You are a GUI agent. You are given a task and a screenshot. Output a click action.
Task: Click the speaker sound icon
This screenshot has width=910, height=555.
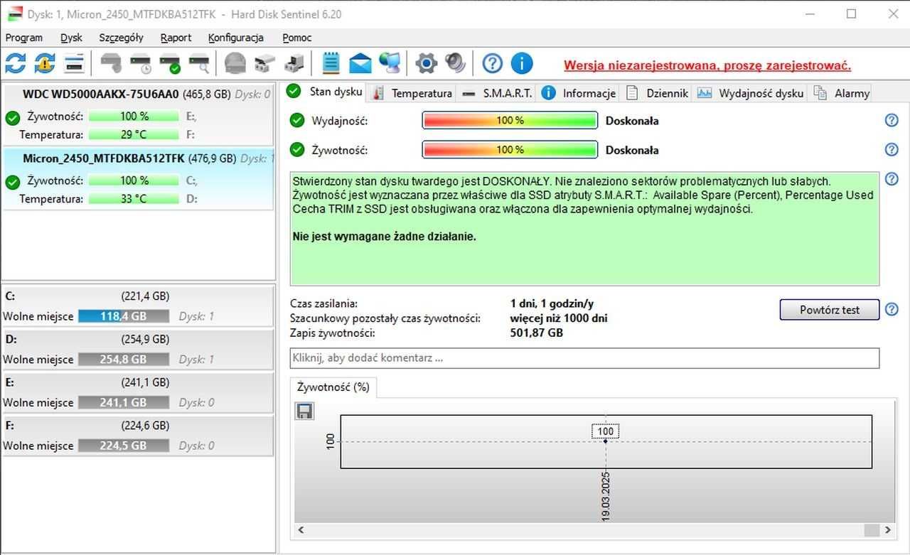tap(455, 63)
